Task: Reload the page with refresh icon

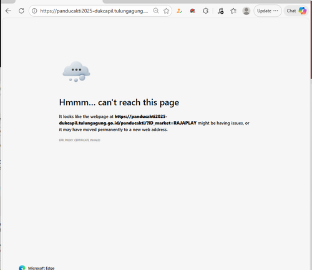Action: [x=21, y=11]
